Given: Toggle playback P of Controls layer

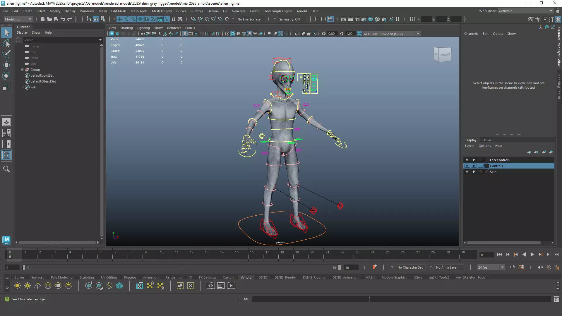Looking at the screenshot, I should (474, 166).
